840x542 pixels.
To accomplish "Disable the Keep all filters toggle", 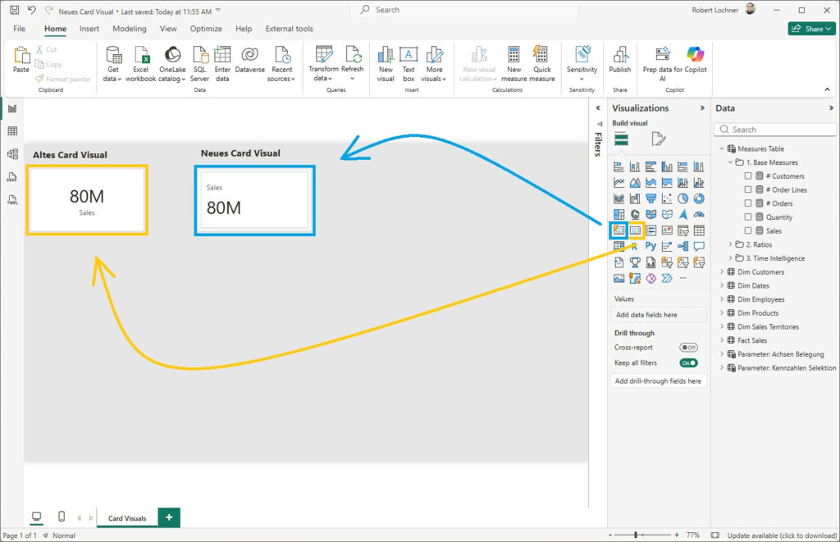I will 688,362.
